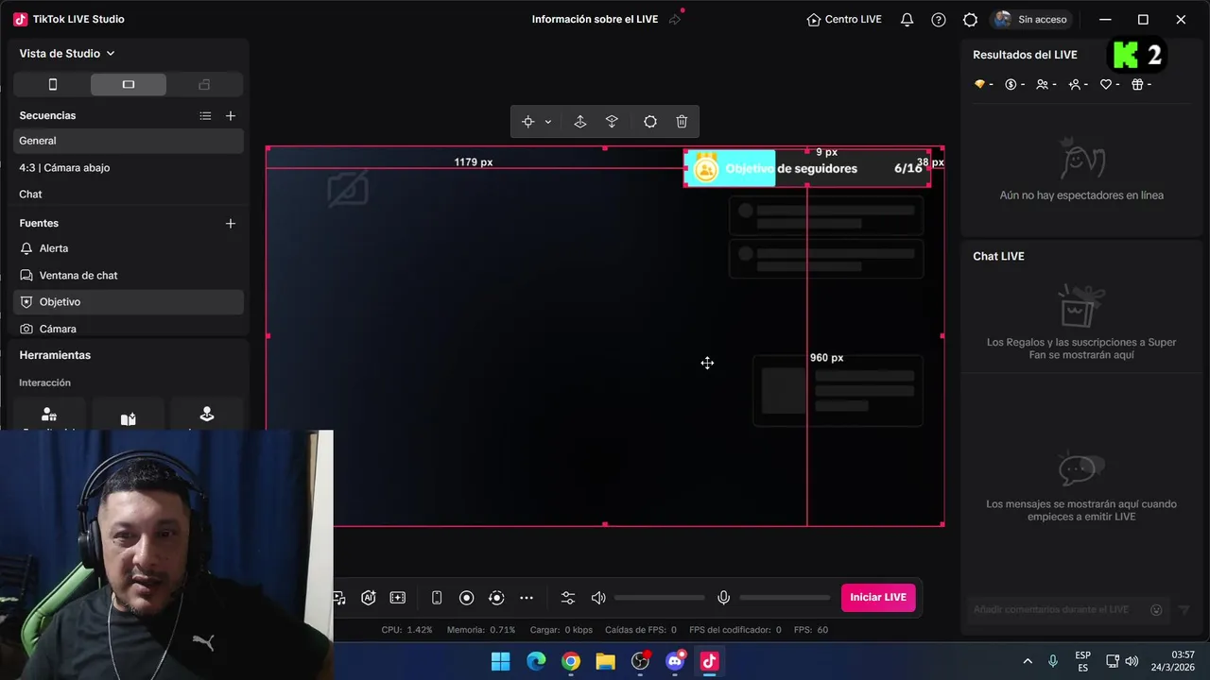Open the audio mixer settings icon
The width and height of the screenshot is (1210, 680).
click(x=568, y=598)
